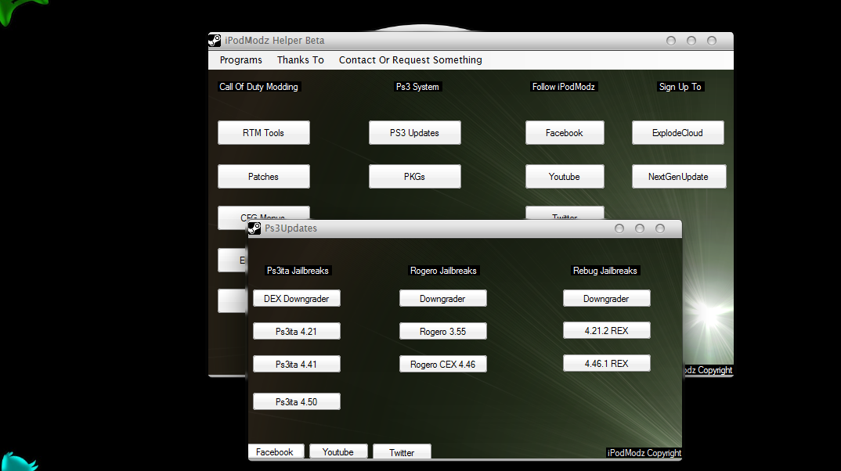Click Downgrader under Rebug Jailbreaks
This screenshot has width=841, height=471.
click(607, 298)
